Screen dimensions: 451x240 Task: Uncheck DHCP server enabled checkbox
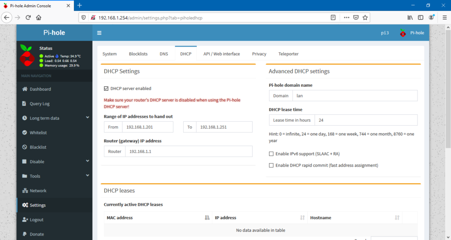point(106,88)
